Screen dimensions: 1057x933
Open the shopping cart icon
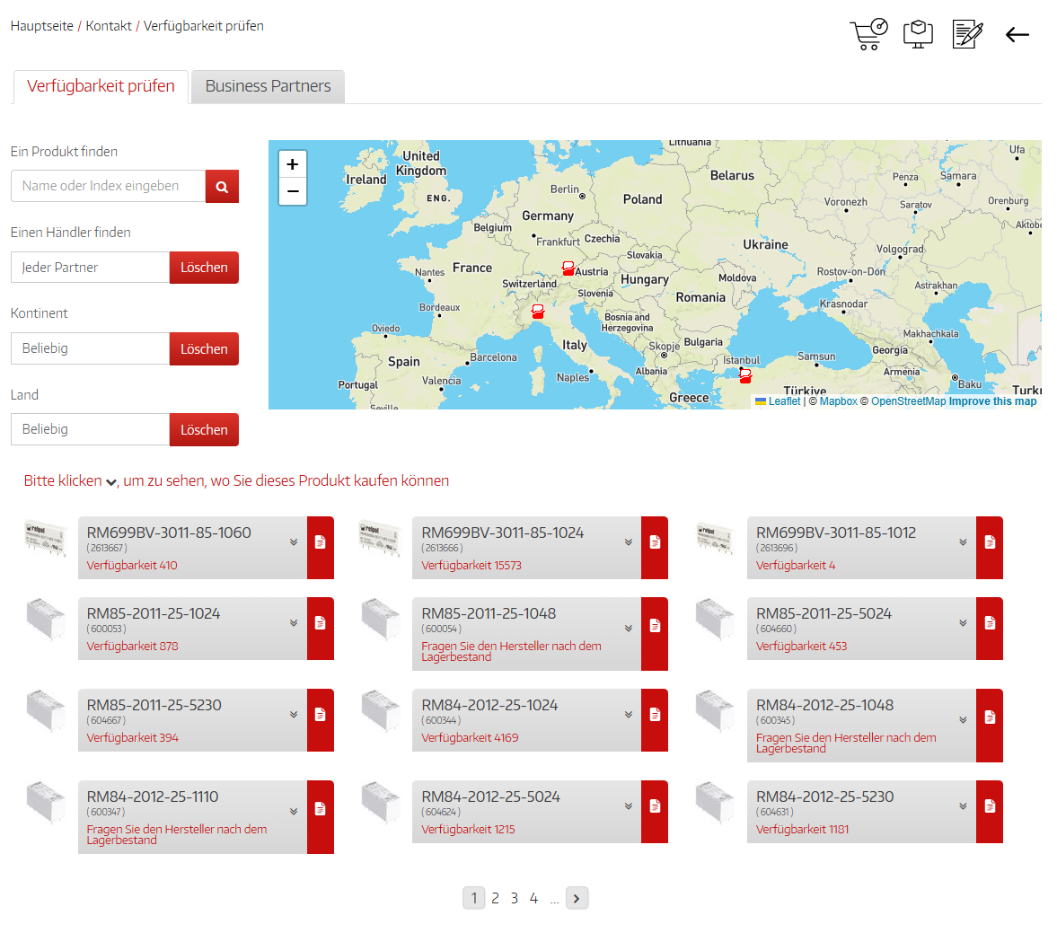(868, 34)
